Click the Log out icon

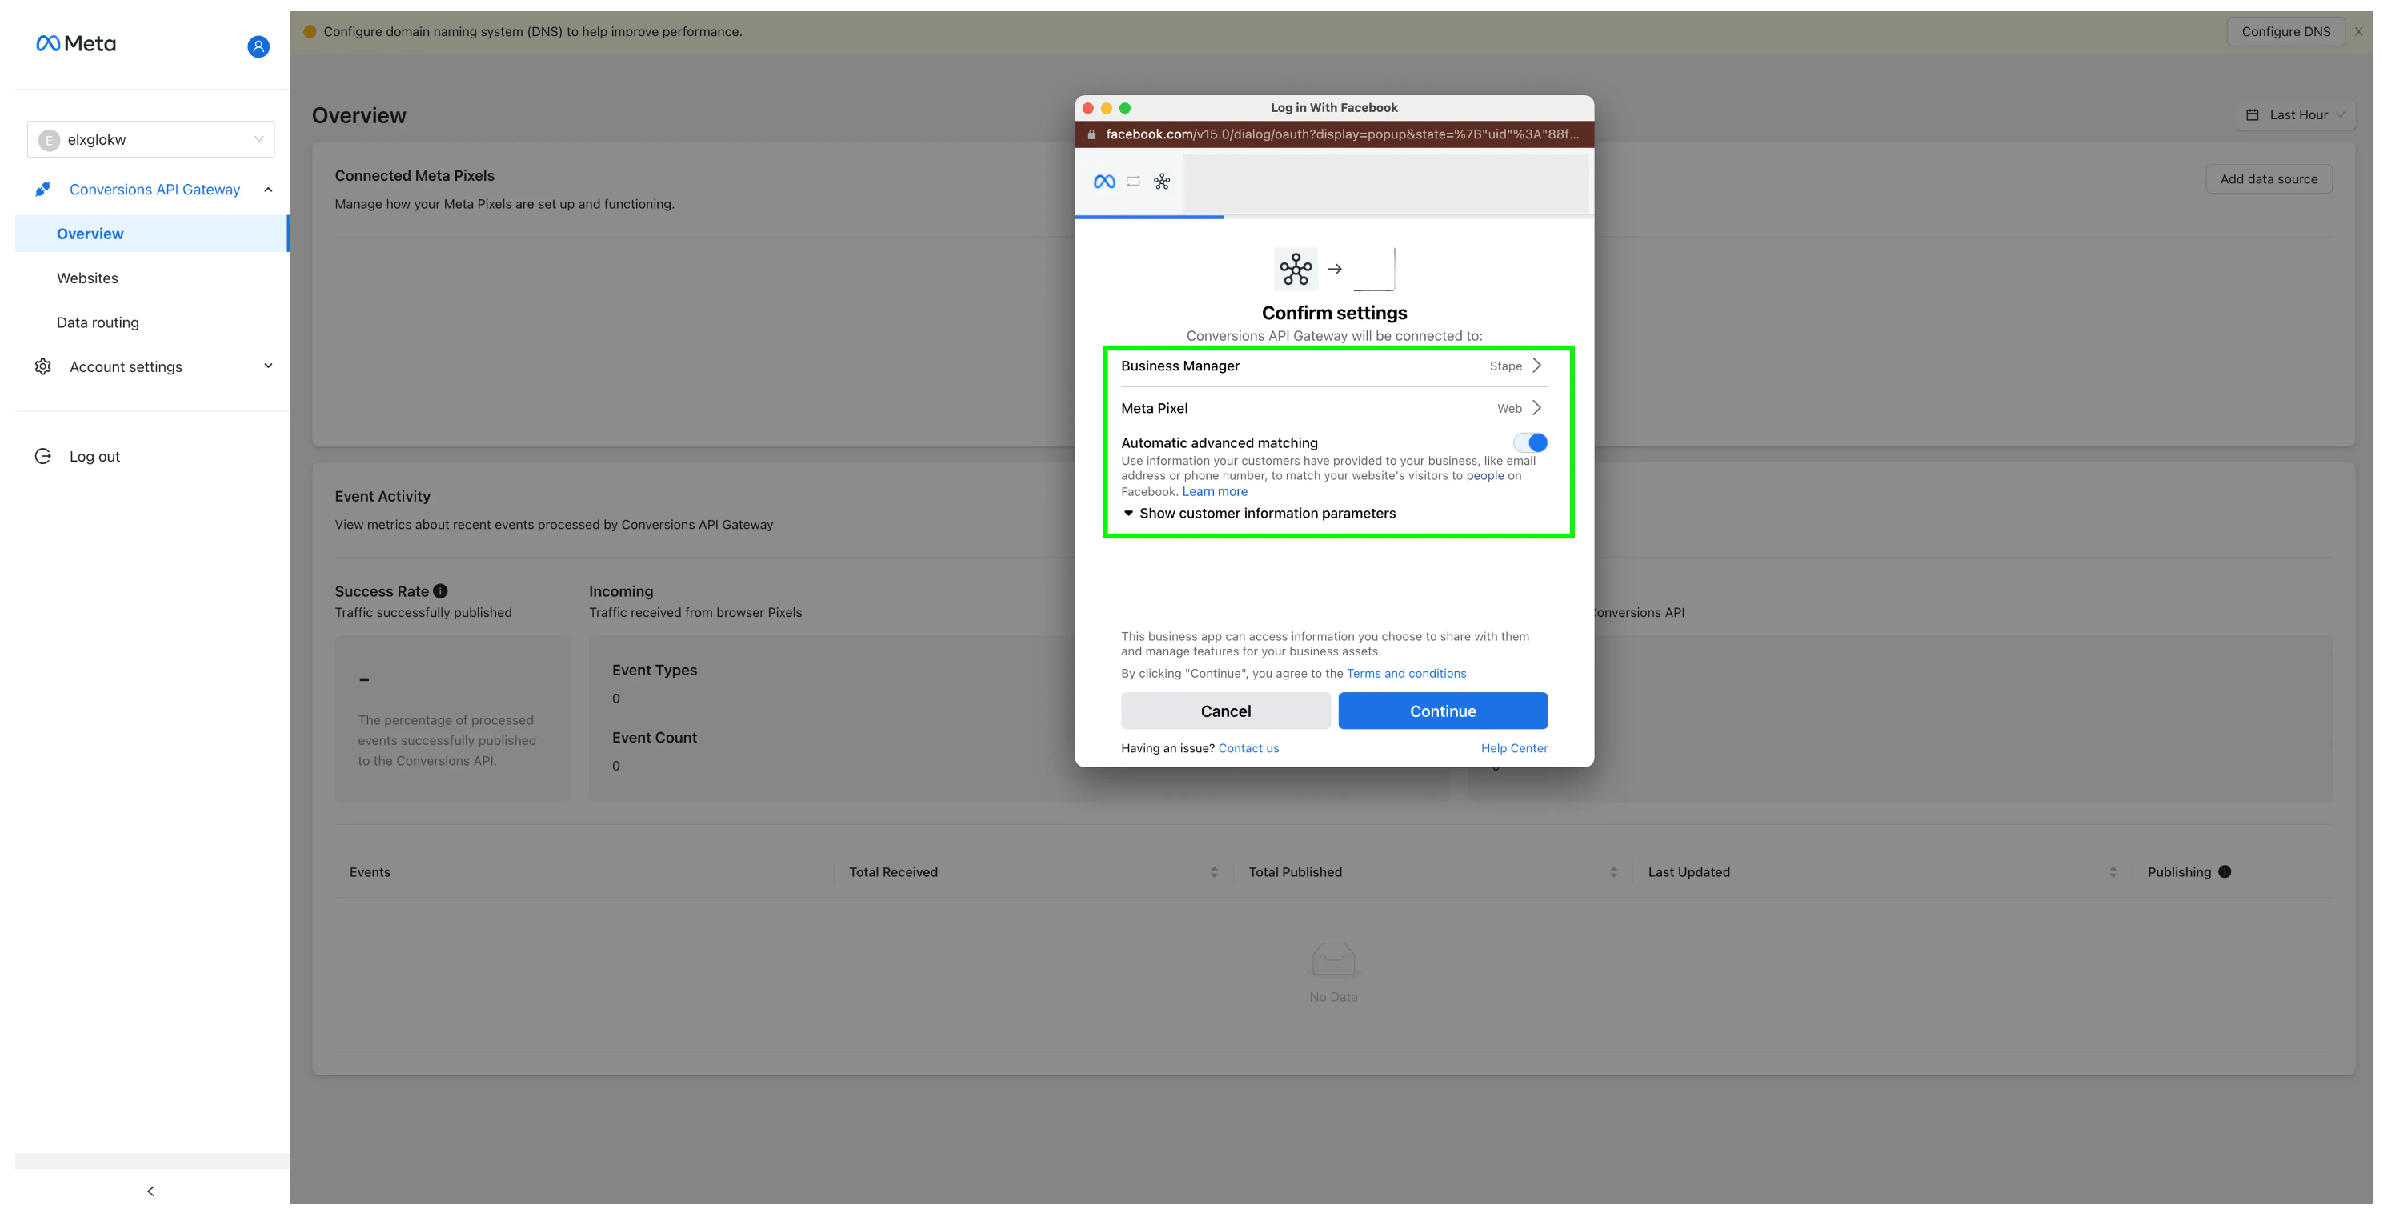click(43, 456)
